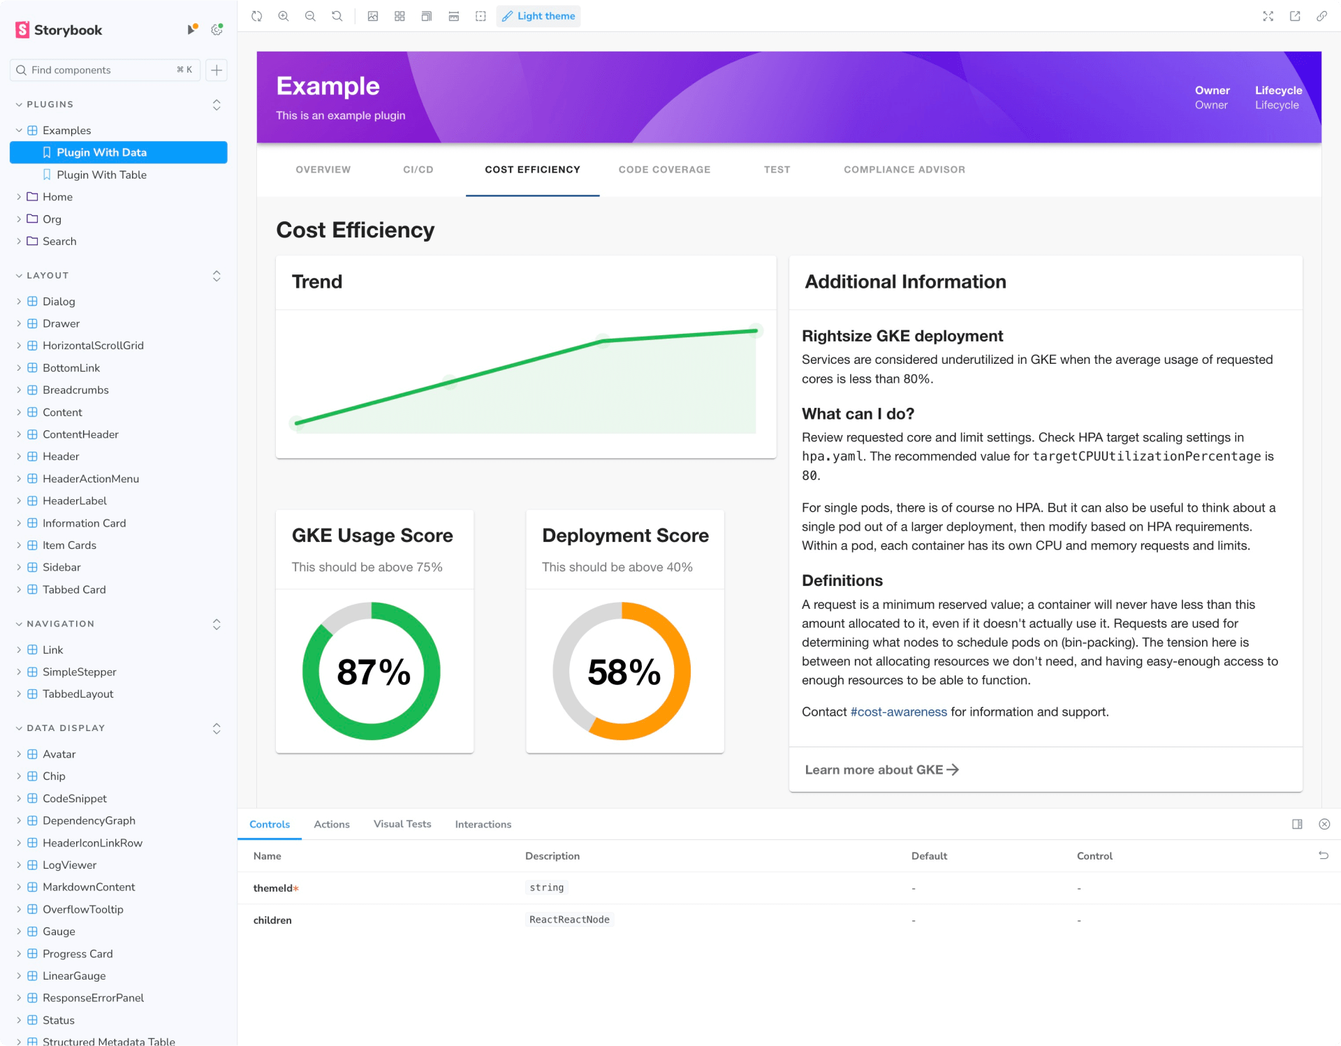The height and width of the screenshot is (1046, 1341).
Task: Toggle the measure tool
Action: pos(453,16)
